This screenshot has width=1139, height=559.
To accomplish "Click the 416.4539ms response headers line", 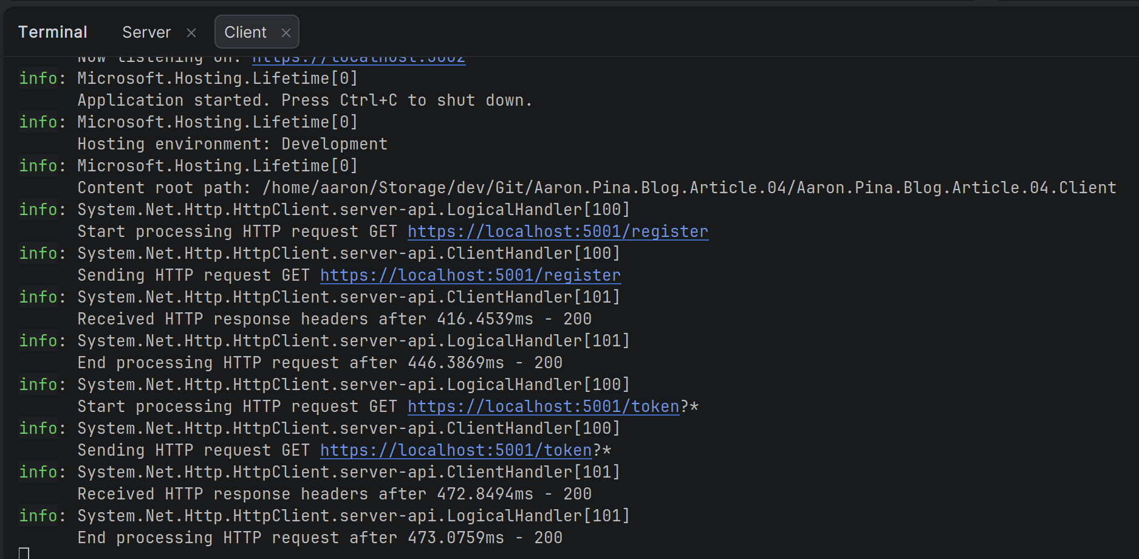I will (x=334, y=319).
